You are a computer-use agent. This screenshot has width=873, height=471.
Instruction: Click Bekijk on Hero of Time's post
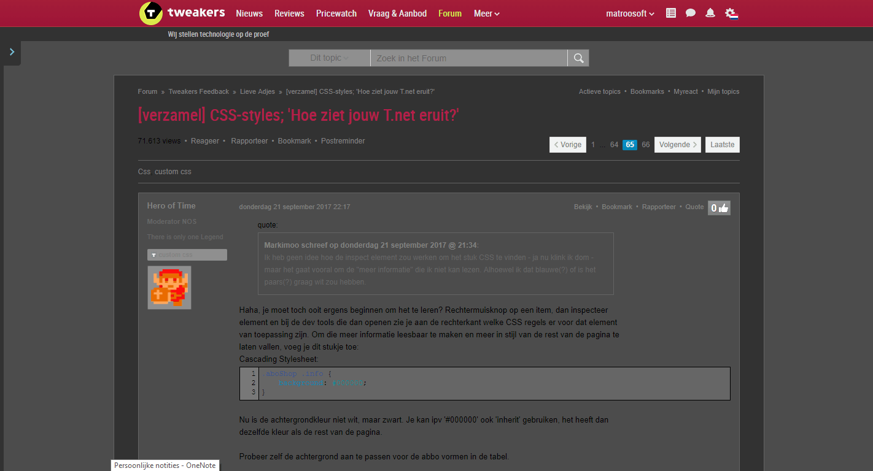pos(583,207)
